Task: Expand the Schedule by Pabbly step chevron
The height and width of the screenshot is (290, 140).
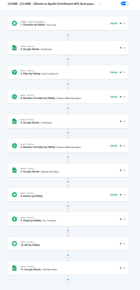Action: tap(124, 23)
